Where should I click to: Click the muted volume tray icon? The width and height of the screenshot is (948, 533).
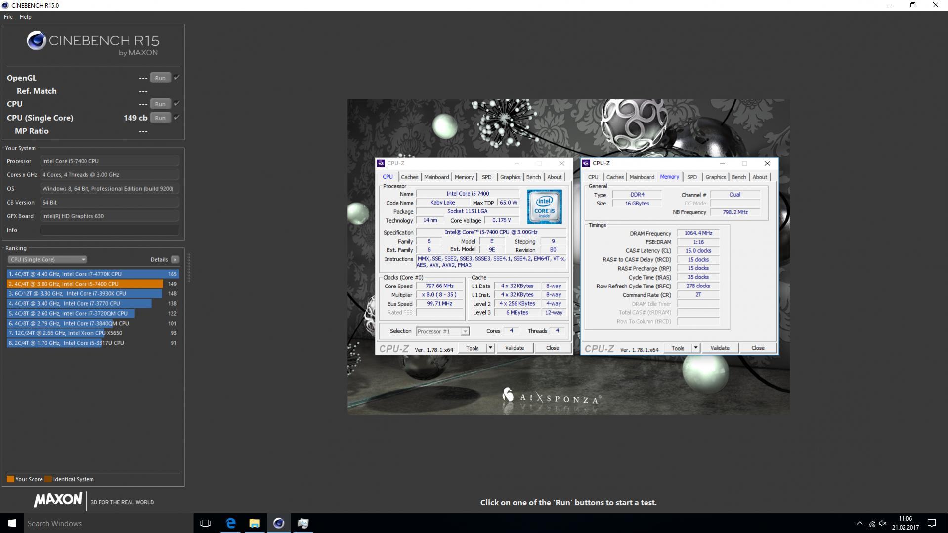click(x=883, y=524)
